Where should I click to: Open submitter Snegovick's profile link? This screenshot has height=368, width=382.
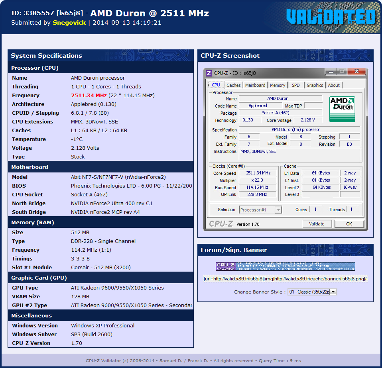(x=69, y=23)
